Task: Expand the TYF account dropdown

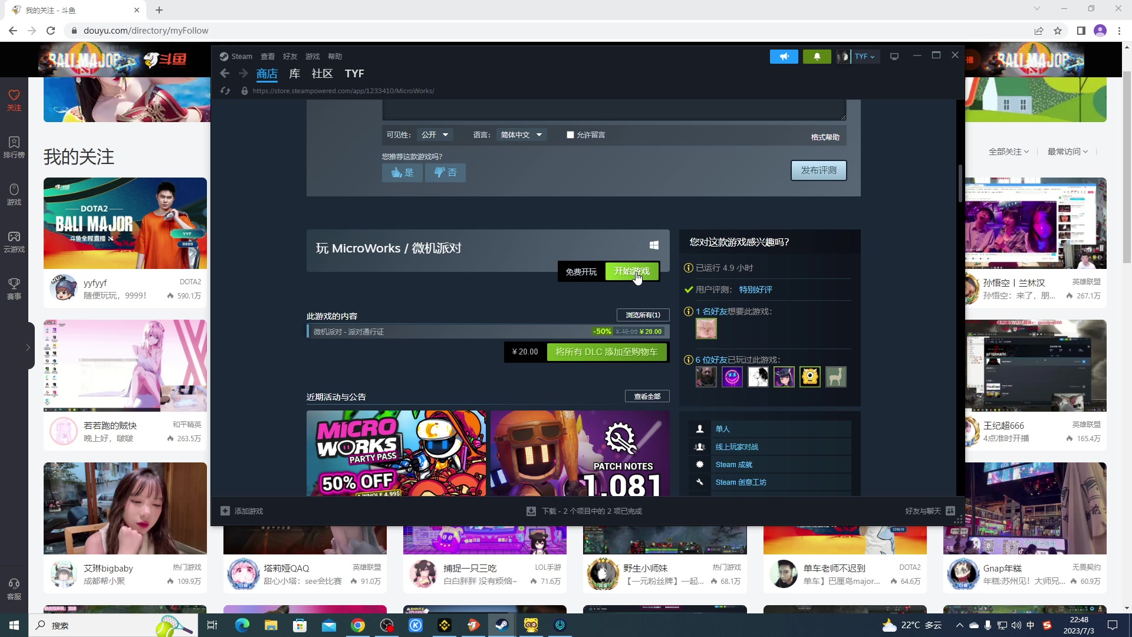Action: (x=865, y=57)
